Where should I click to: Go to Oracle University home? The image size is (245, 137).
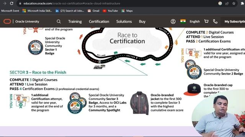click(27, 21)
